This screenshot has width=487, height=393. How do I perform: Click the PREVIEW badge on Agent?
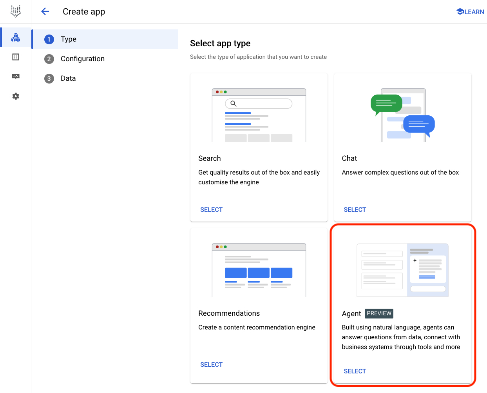tap(379, 313)
